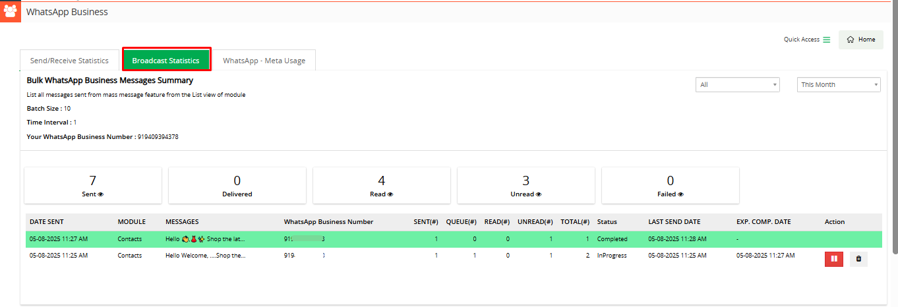Viewport: 898px width, 307px height.
Task: Click the Delivered count card
Action: coord(237,185)
